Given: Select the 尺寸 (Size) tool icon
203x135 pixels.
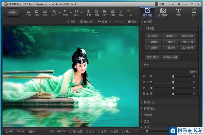Looking at the screenshot, I should pos(54,13).
